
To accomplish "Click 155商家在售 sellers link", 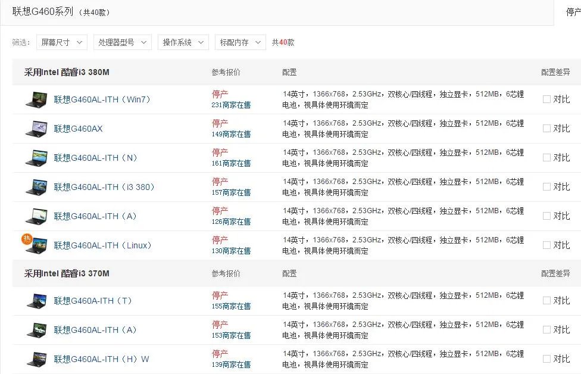I will click(231, 306).
